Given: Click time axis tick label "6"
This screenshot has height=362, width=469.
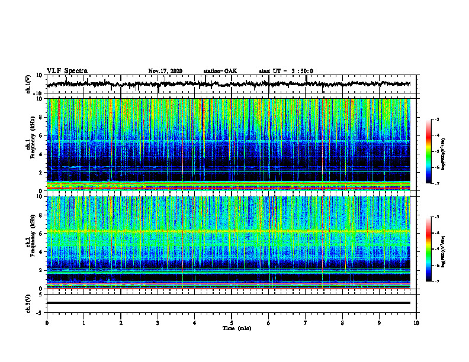Looking at the screenshot, I should click(x=269, y=323).
